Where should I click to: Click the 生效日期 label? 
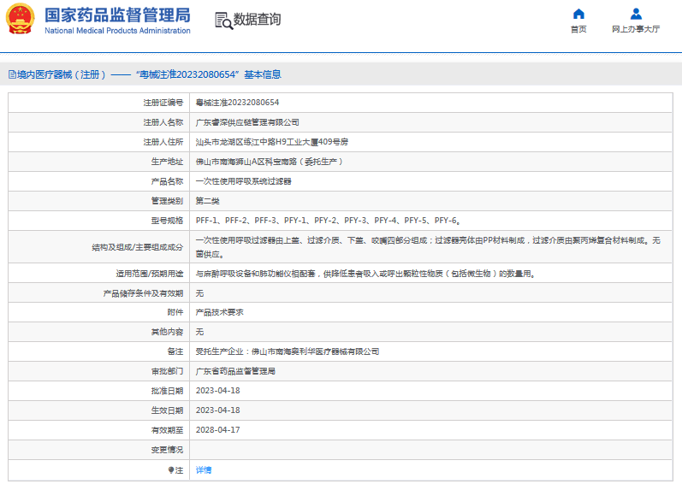(x=168, y=410)
